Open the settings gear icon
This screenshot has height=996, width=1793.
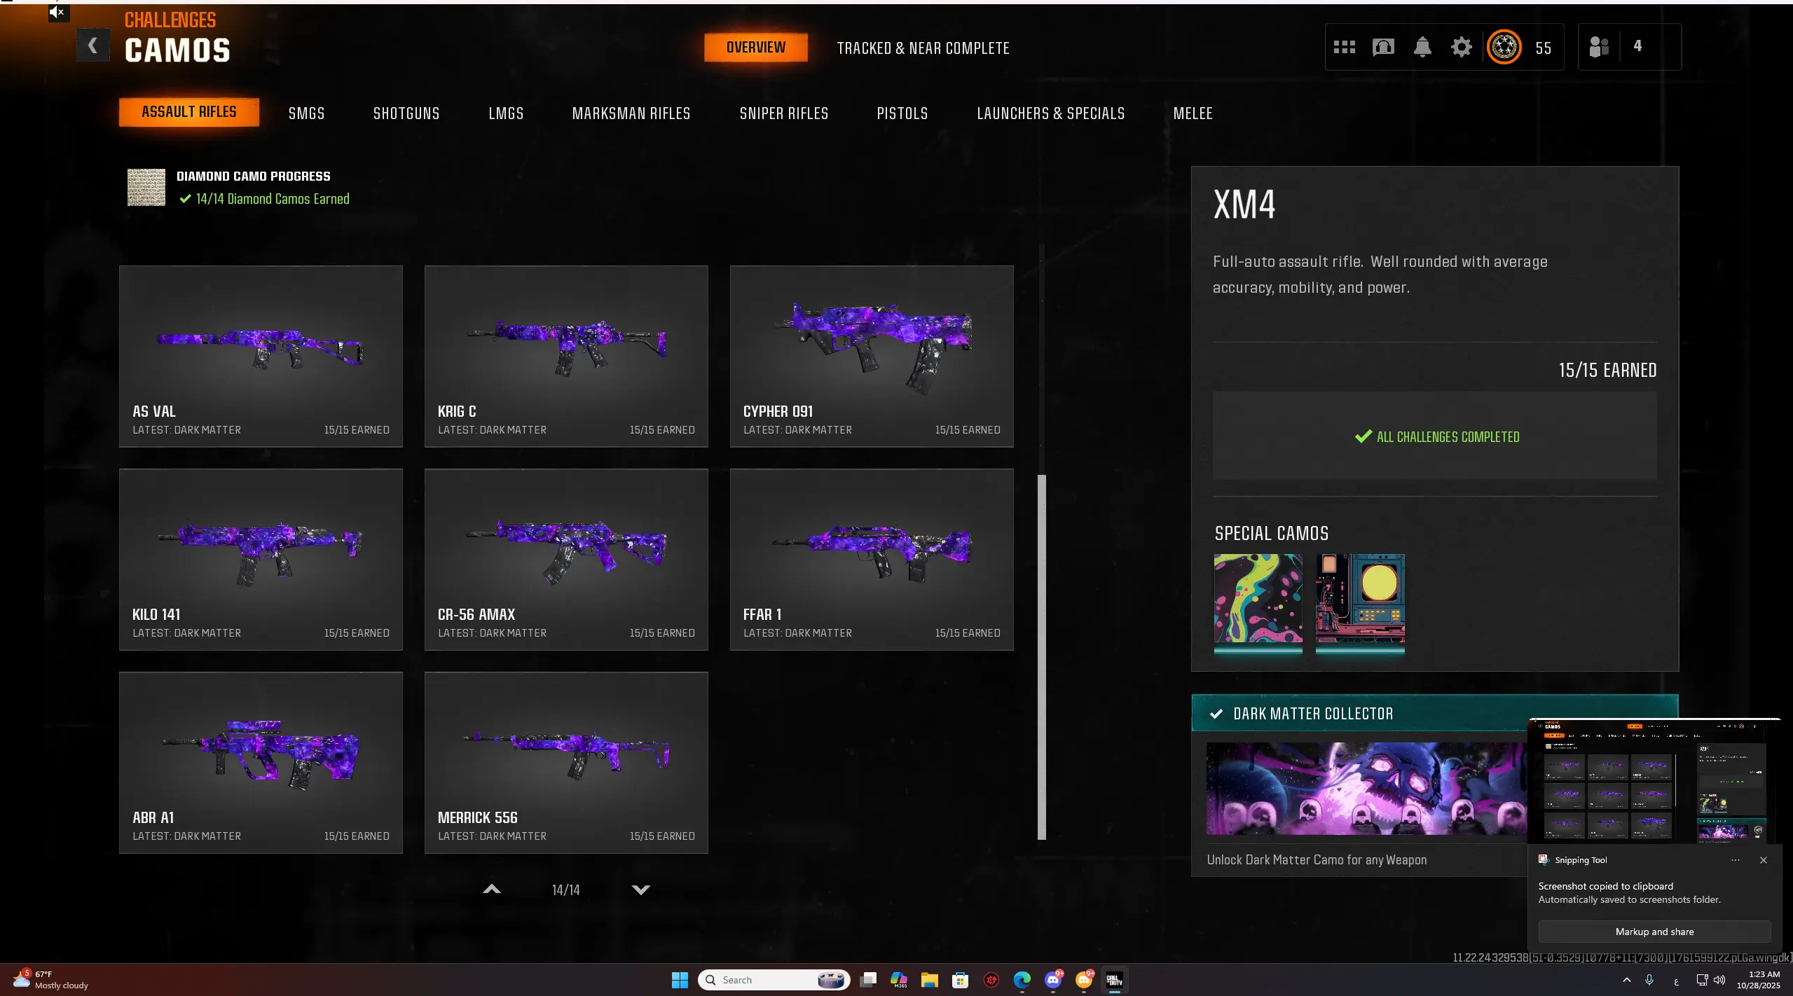click(x=1462, y=47)
